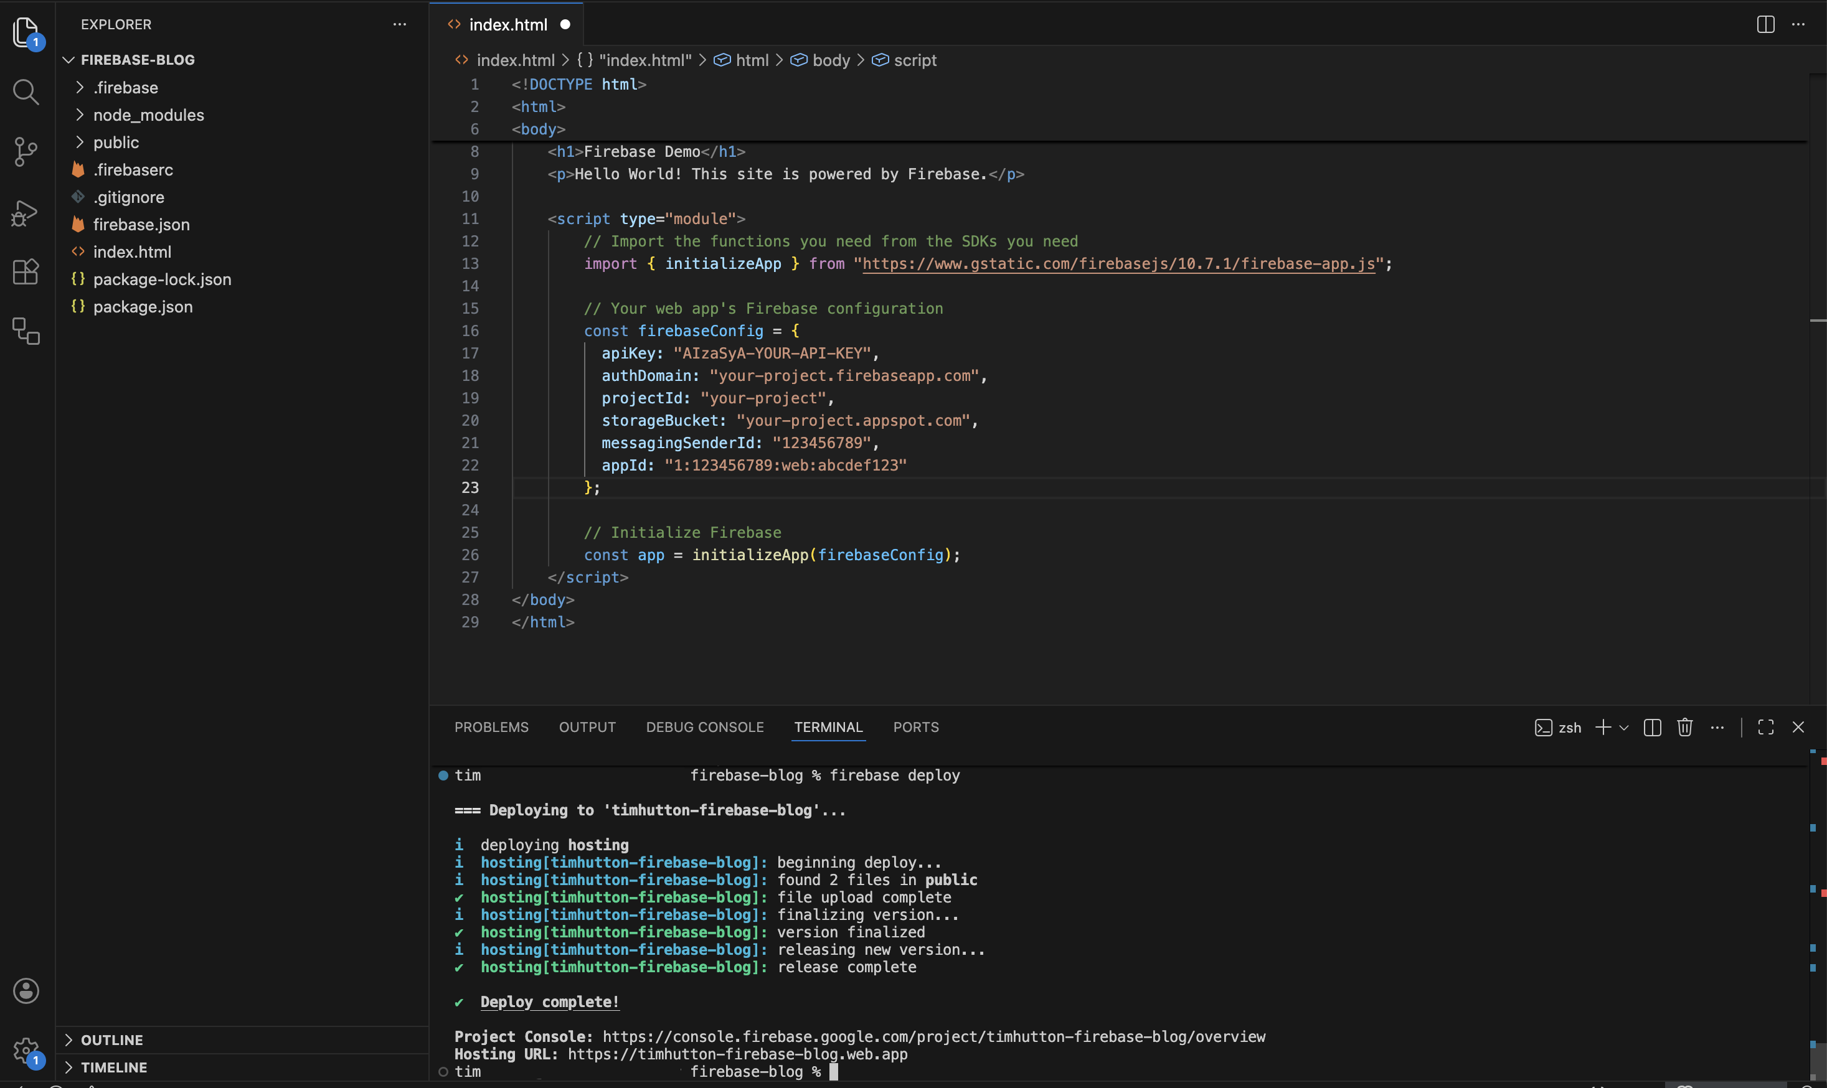Split the editor to the right
Screen dimensions: 1827x1088
click(1765, 24)
